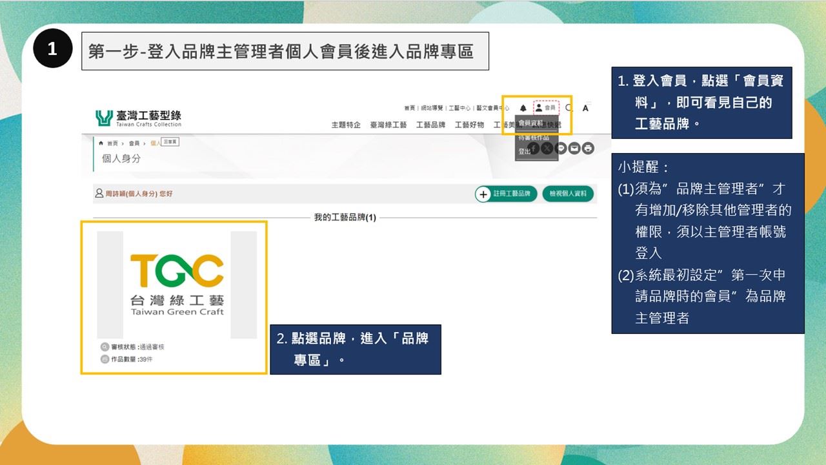
Task: Select 待審核作品 in the member dropdown
Action: pos(533,138)
